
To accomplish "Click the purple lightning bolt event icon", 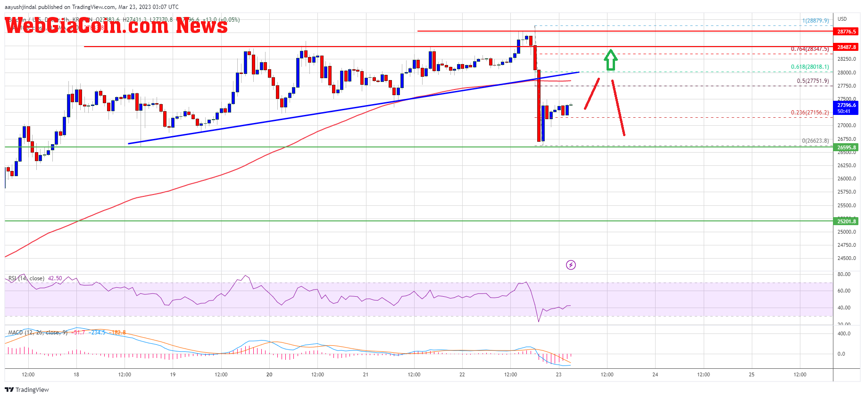I will click(x=571, y=265).
